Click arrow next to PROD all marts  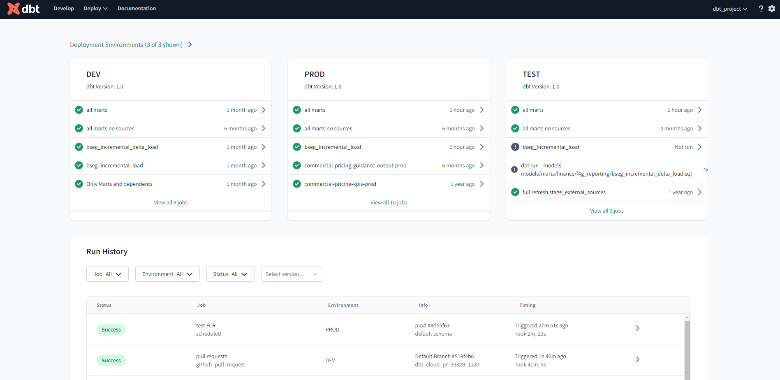pyautogui.click(x=482, y=110)
